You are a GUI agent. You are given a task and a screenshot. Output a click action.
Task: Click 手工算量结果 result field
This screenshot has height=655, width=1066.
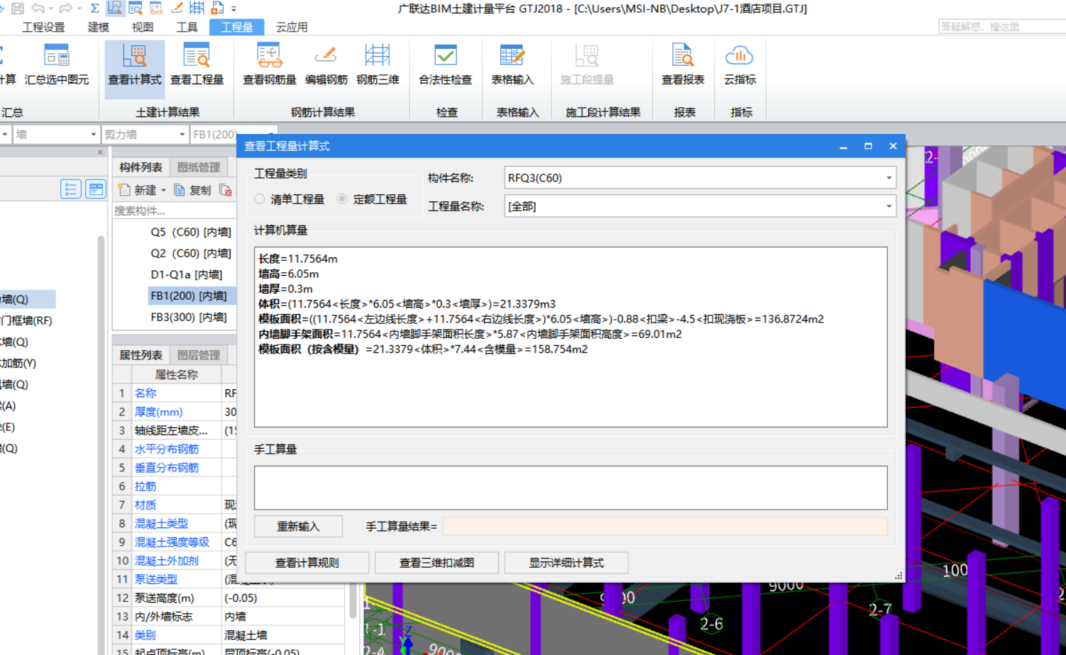pos(665,526)
